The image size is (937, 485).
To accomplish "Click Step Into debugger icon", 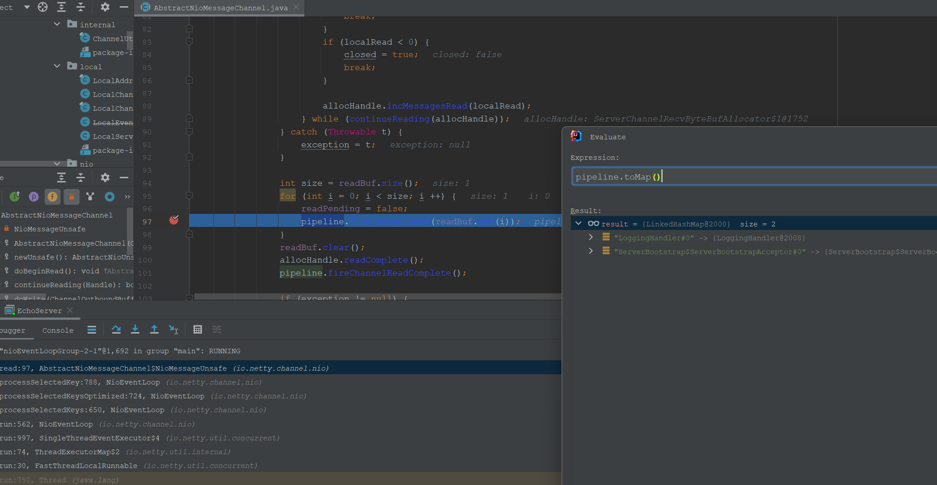I will point(135,330).
